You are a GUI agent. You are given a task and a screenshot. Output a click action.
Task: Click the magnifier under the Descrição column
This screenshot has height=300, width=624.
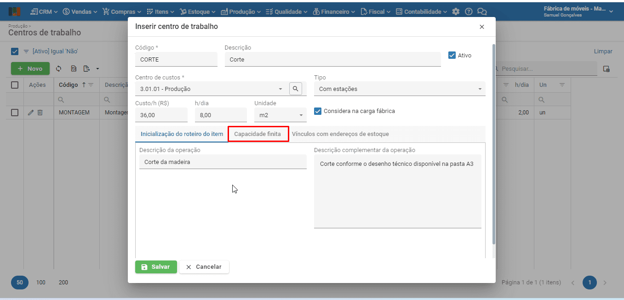[107, 100]
